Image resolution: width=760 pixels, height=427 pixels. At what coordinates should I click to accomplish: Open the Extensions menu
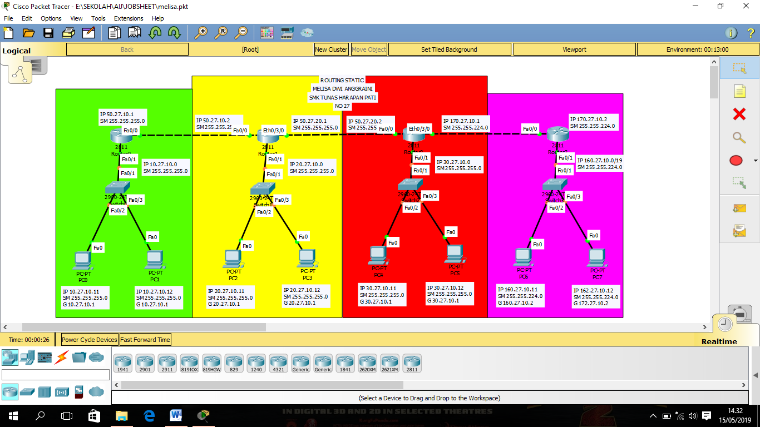coord(129,18)
